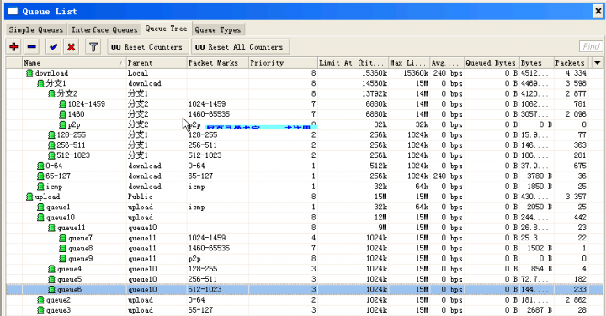Viewport: 606px width, 316px height.
Task: Select the queue9 tree row
Action: click(305, 259)
